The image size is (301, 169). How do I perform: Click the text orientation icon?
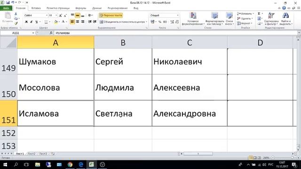coord(90,15)
